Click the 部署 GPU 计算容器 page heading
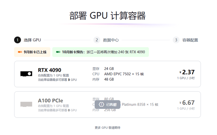 pos(108,16)
